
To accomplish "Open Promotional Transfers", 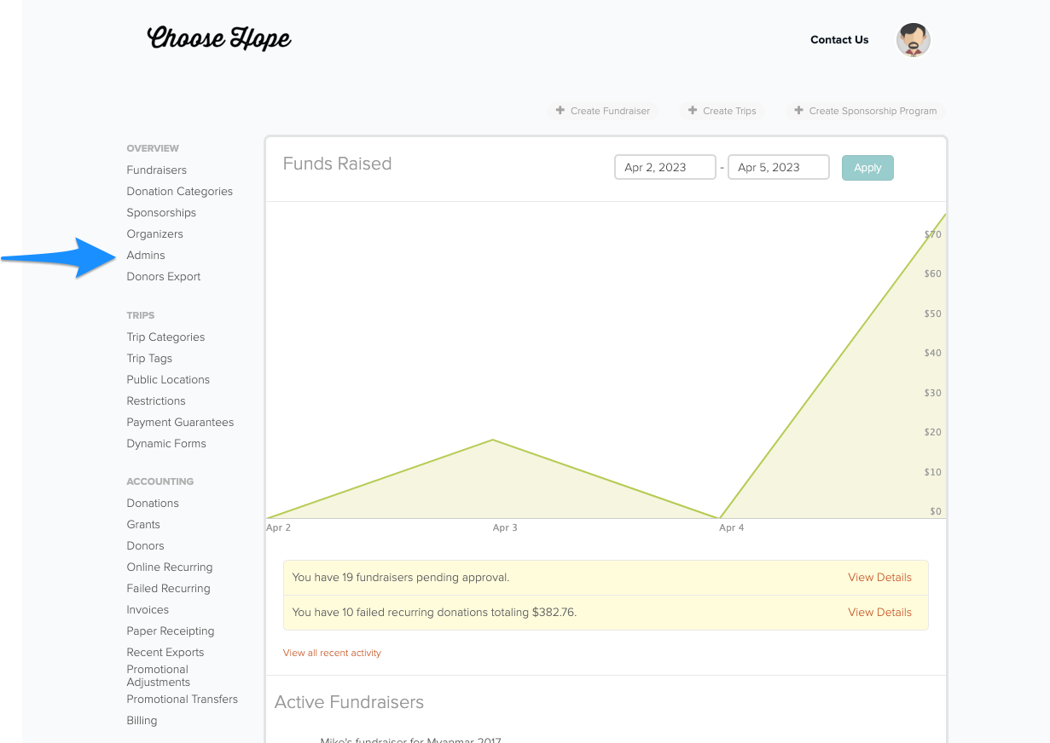I will pos(183,700).
